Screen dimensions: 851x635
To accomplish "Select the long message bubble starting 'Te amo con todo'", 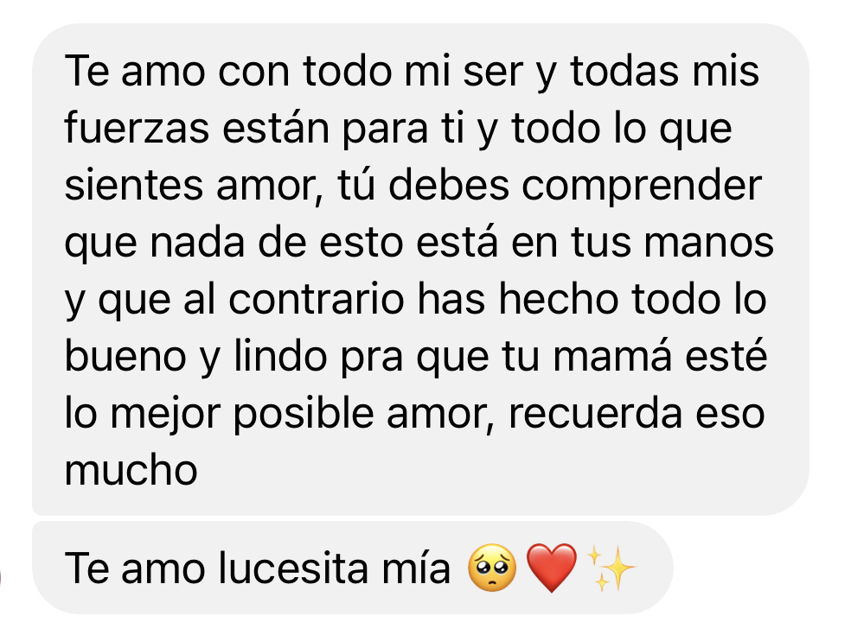I will (420, 270).
